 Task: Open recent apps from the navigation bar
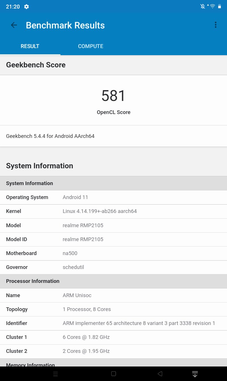coord(56,374)
